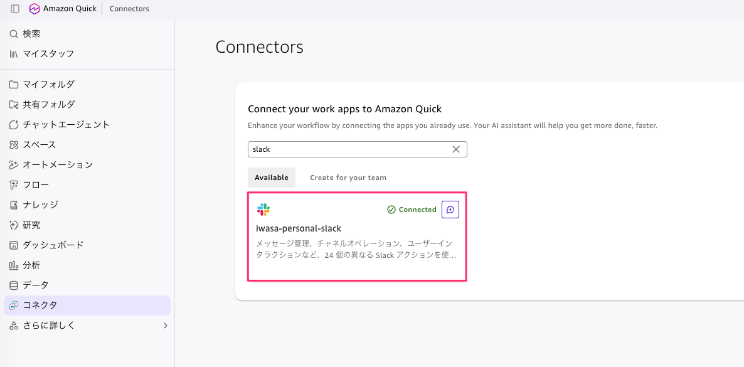
Task: Select コネクタ sidebar item
Action: coord(87,306)
